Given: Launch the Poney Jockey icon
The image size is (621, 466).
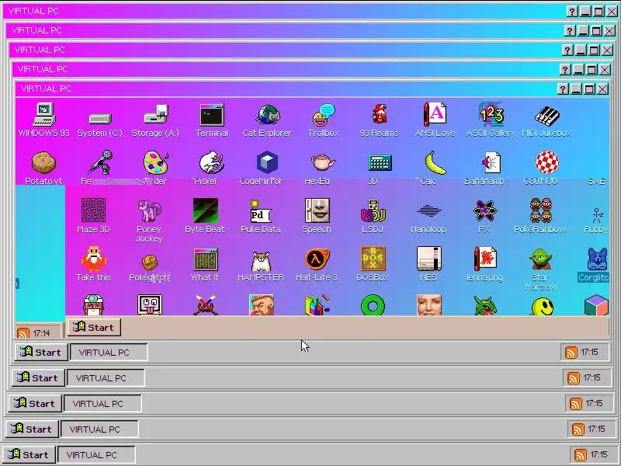Looking at the screenshot, I should 149,210.
